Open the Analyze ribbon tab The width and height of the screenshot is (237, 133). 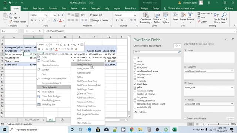(144, 8)
